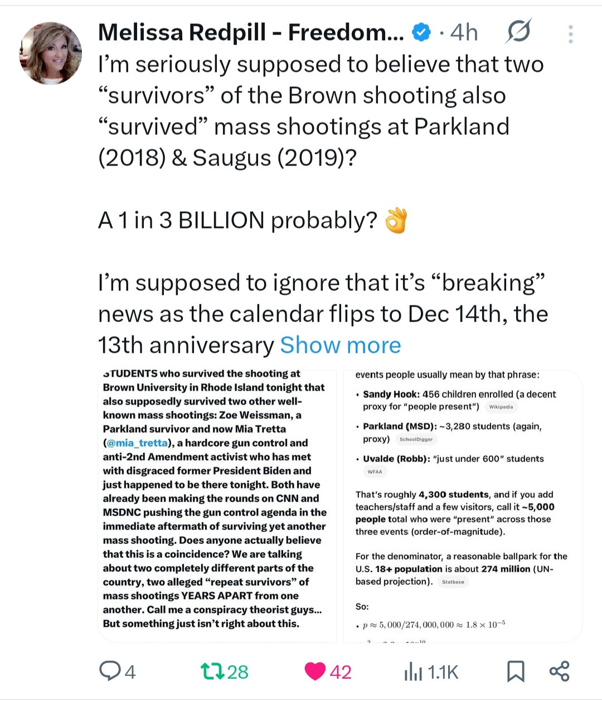Click the Grok slashed-circle icon
Screen dimensions: 602x701
point(518,32)
